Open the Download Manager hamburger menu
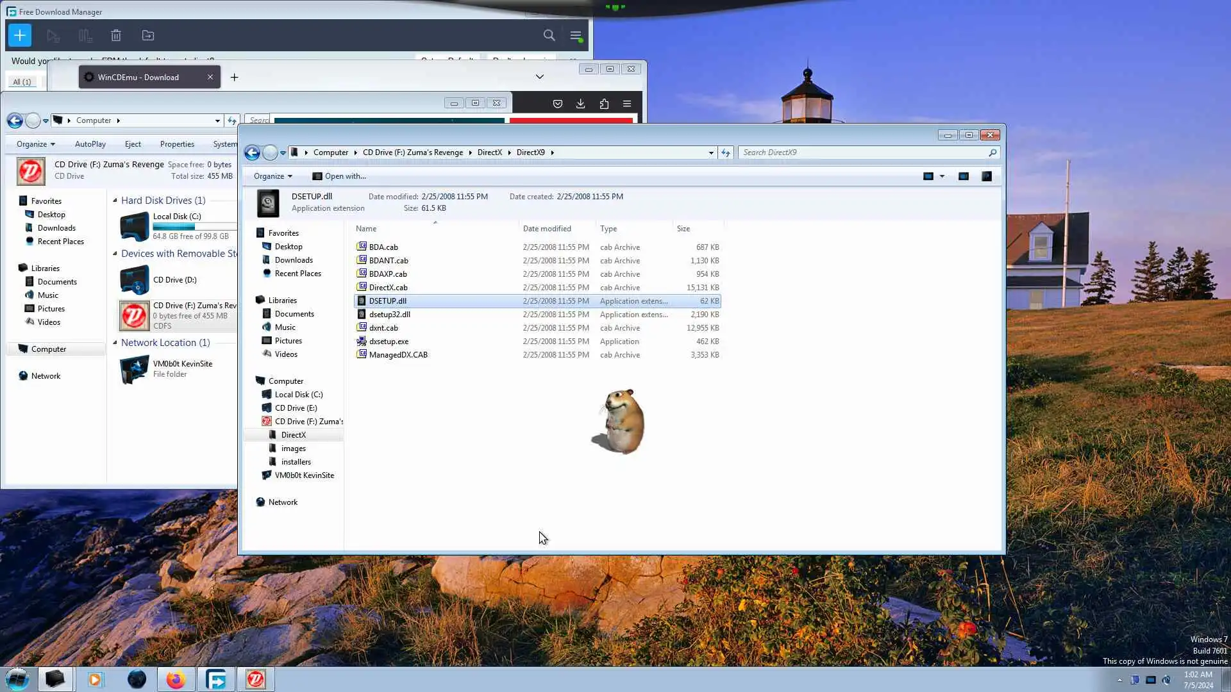The height and width of the screenshot is (692, 1231). (x=576, y=36)
